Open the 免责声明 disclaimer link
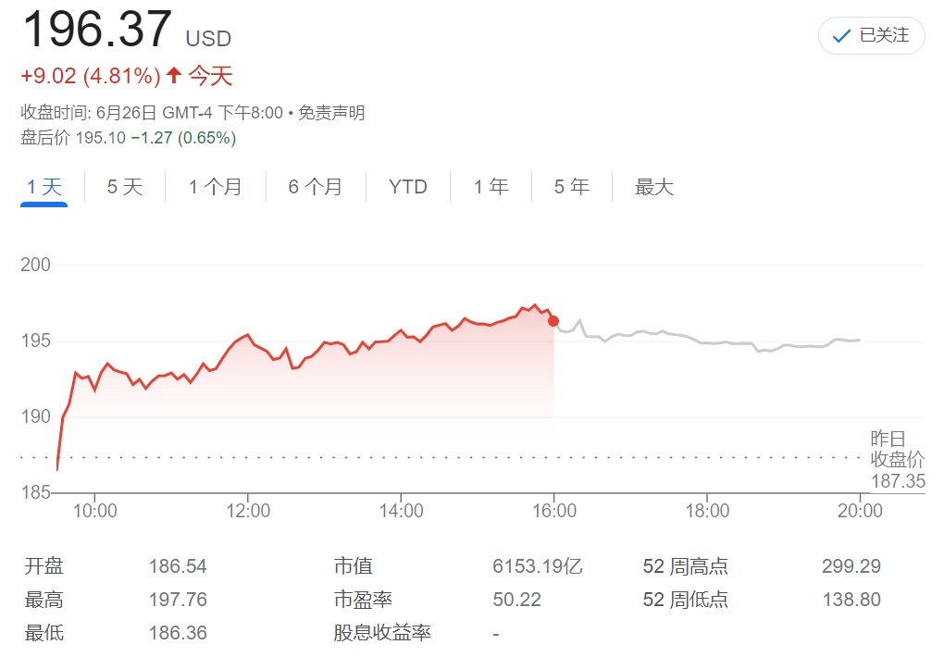Image resolution: width=944 pixels, height=657 pixels. click(x=331, y=113)
